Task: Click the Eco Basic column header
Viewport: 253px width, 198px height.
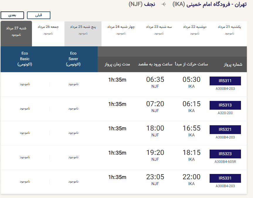Action: pyautogui.click(x=25, y=59)
